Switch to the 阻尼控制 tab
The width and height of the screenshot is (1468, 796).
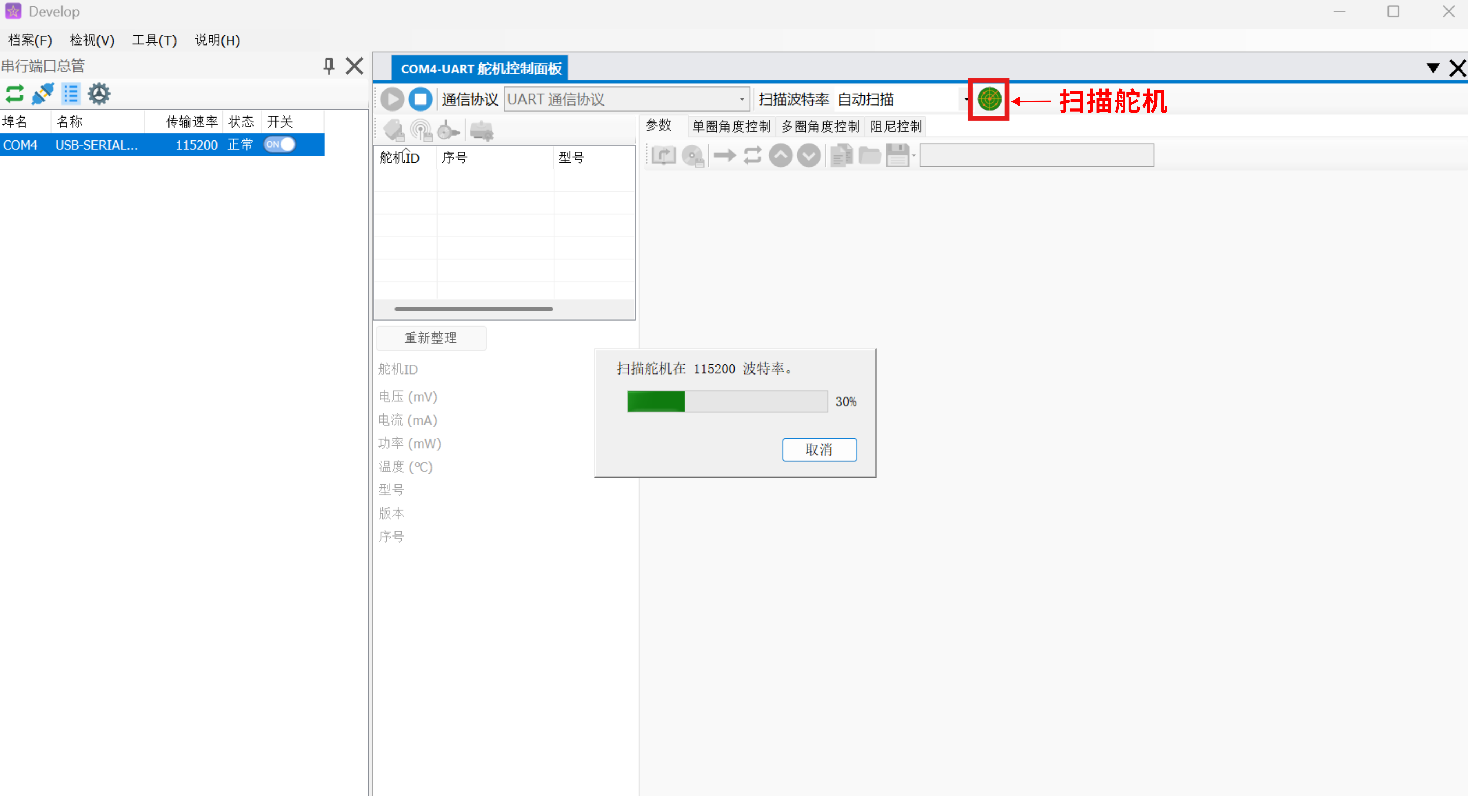pyautogui.click(x=895, y=126)
